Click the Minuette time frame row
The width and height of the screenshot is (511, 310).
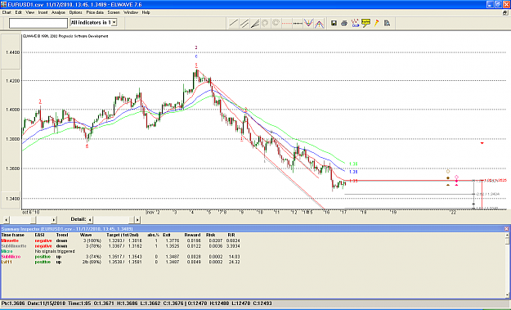click(120, 240)
